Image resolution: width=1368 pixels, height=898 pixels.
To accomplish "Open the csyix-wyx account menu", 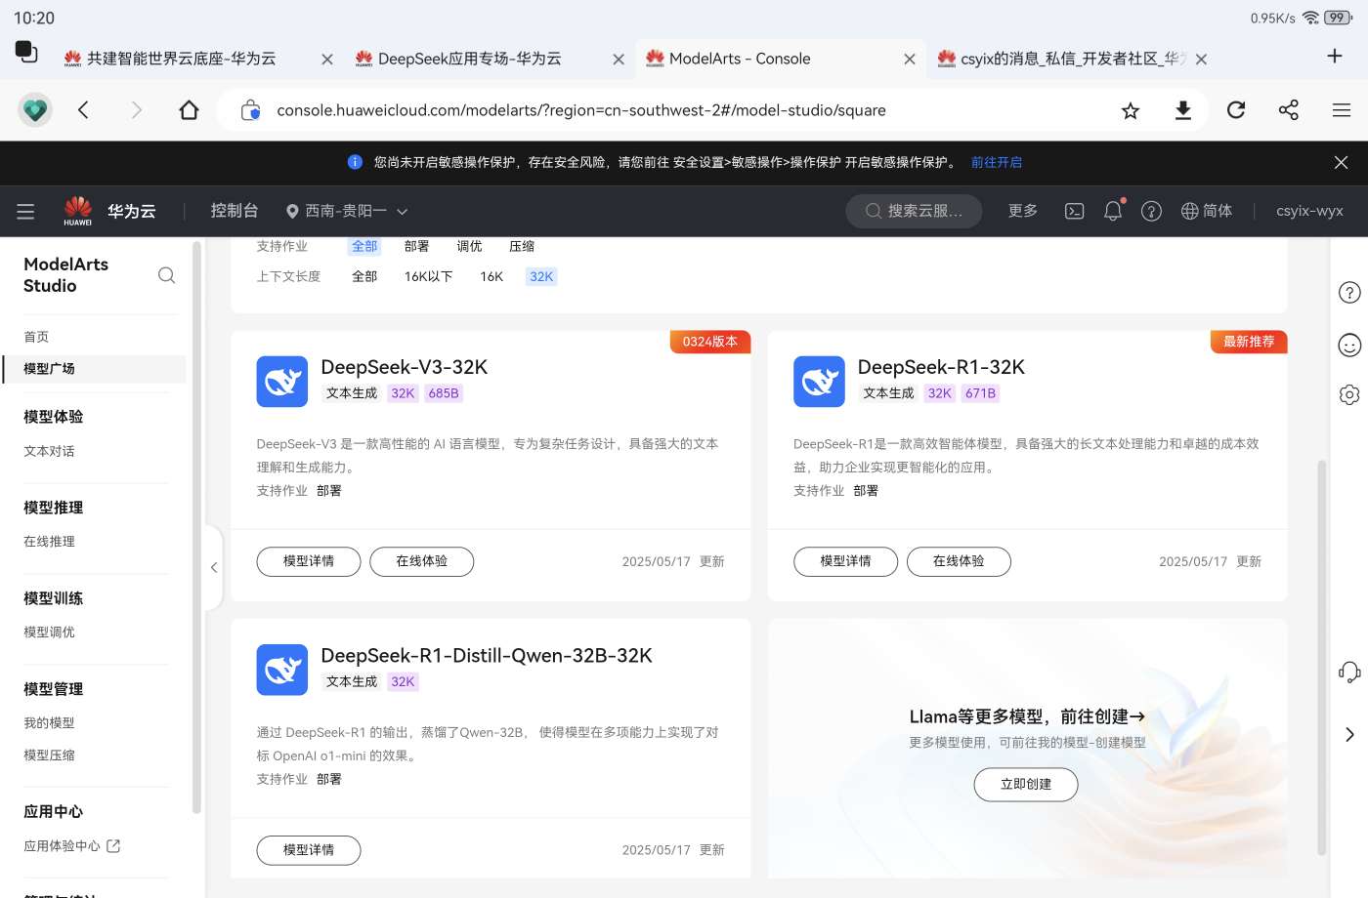I will pyautogui.click(x=1309, y=211).
